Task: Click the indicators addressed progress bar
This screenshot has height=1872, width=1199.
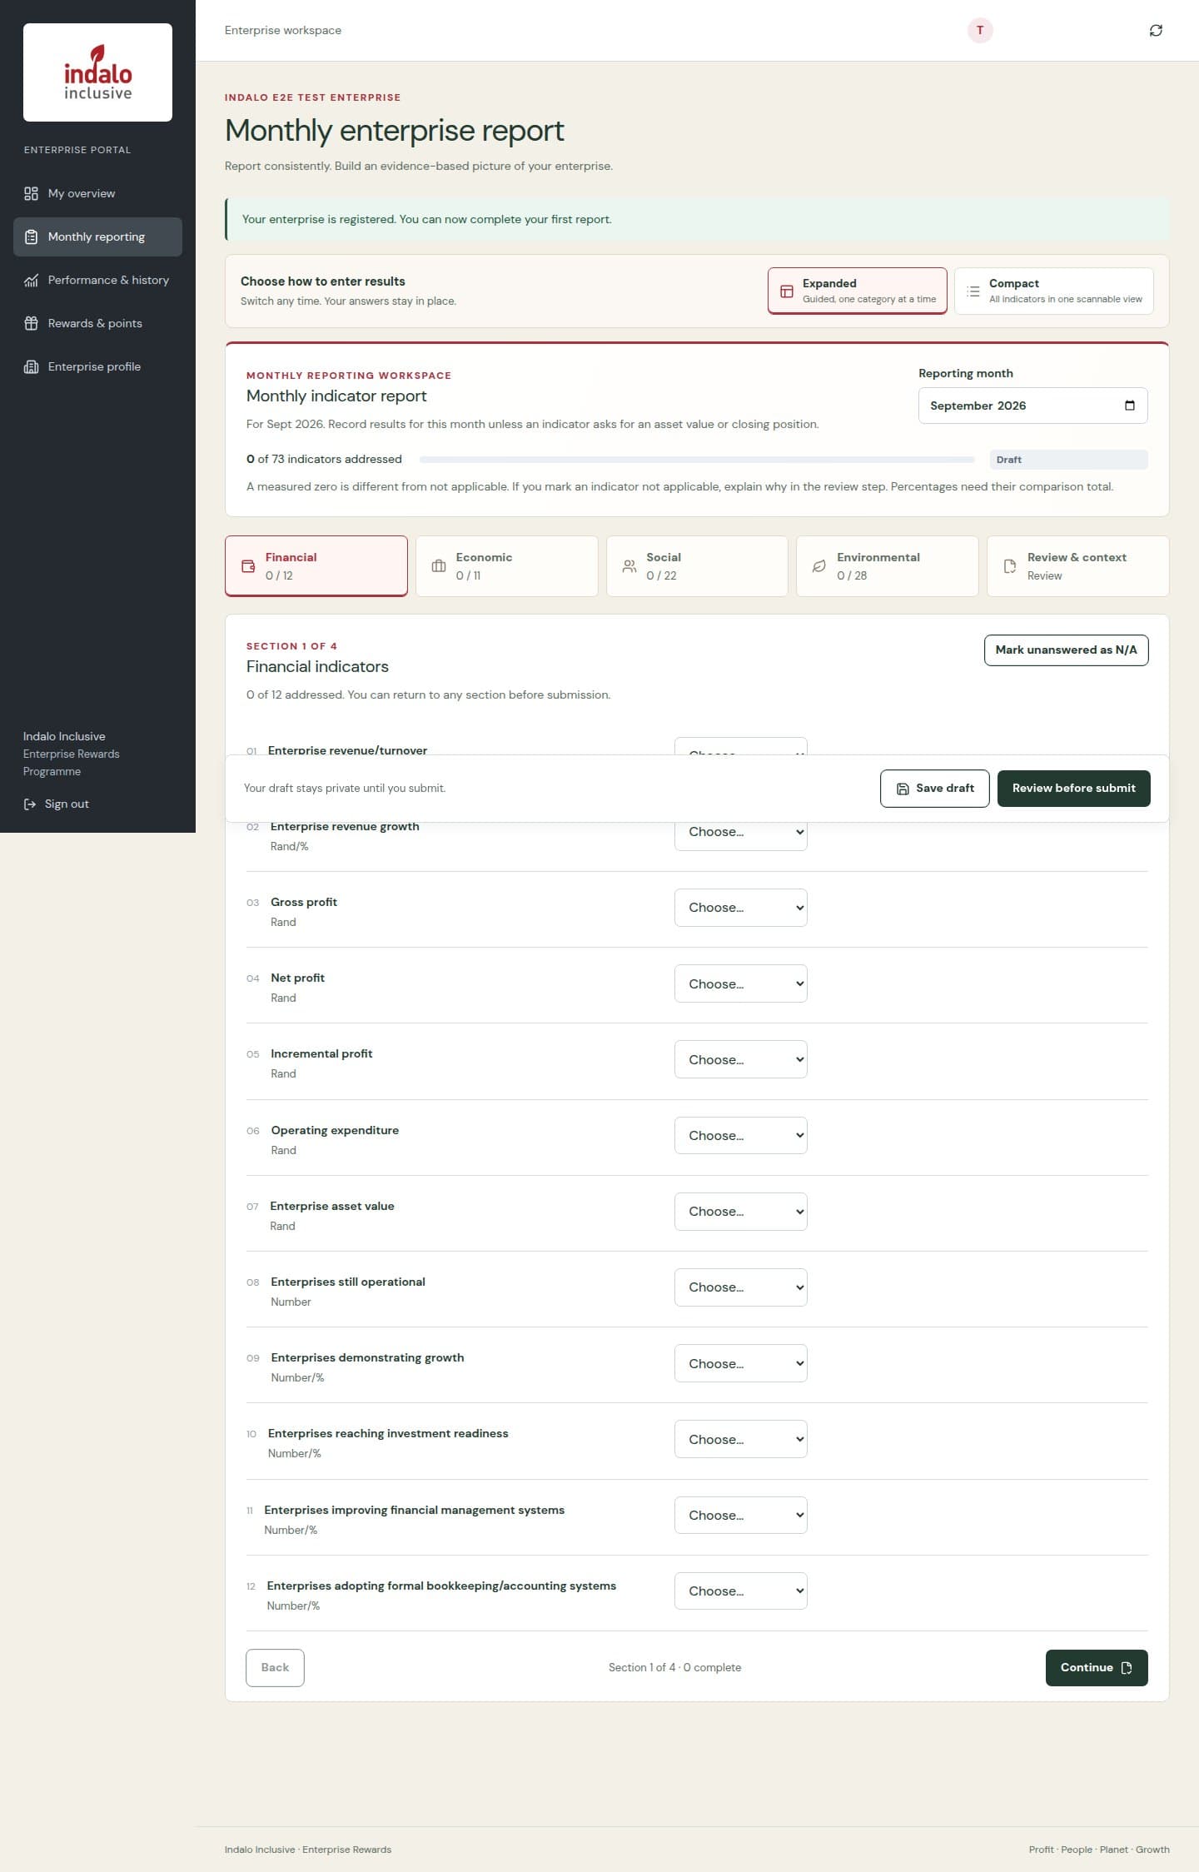Action: tap(697, 460)
